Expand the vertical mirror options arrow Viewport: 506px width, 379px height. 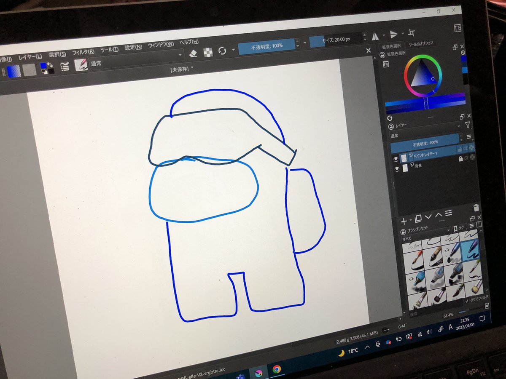[403, 34]
